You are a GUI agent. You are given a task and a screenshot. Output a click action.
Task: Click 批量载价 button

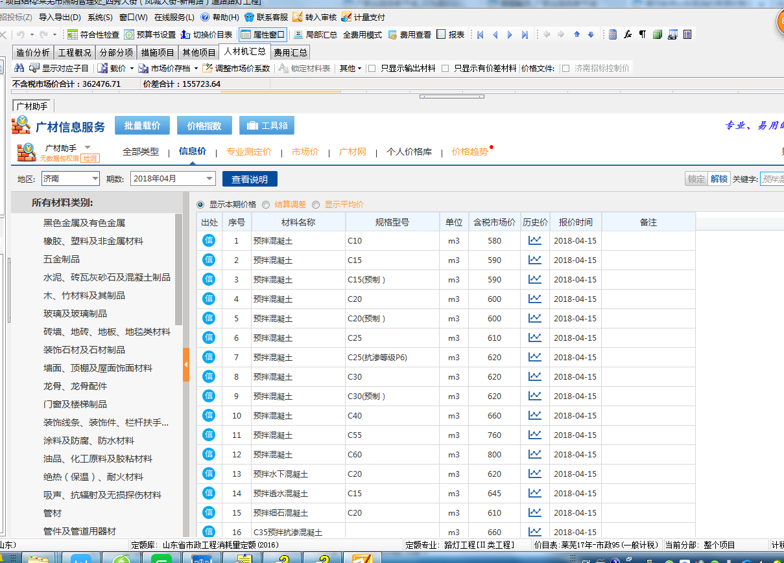coord(142,126)
